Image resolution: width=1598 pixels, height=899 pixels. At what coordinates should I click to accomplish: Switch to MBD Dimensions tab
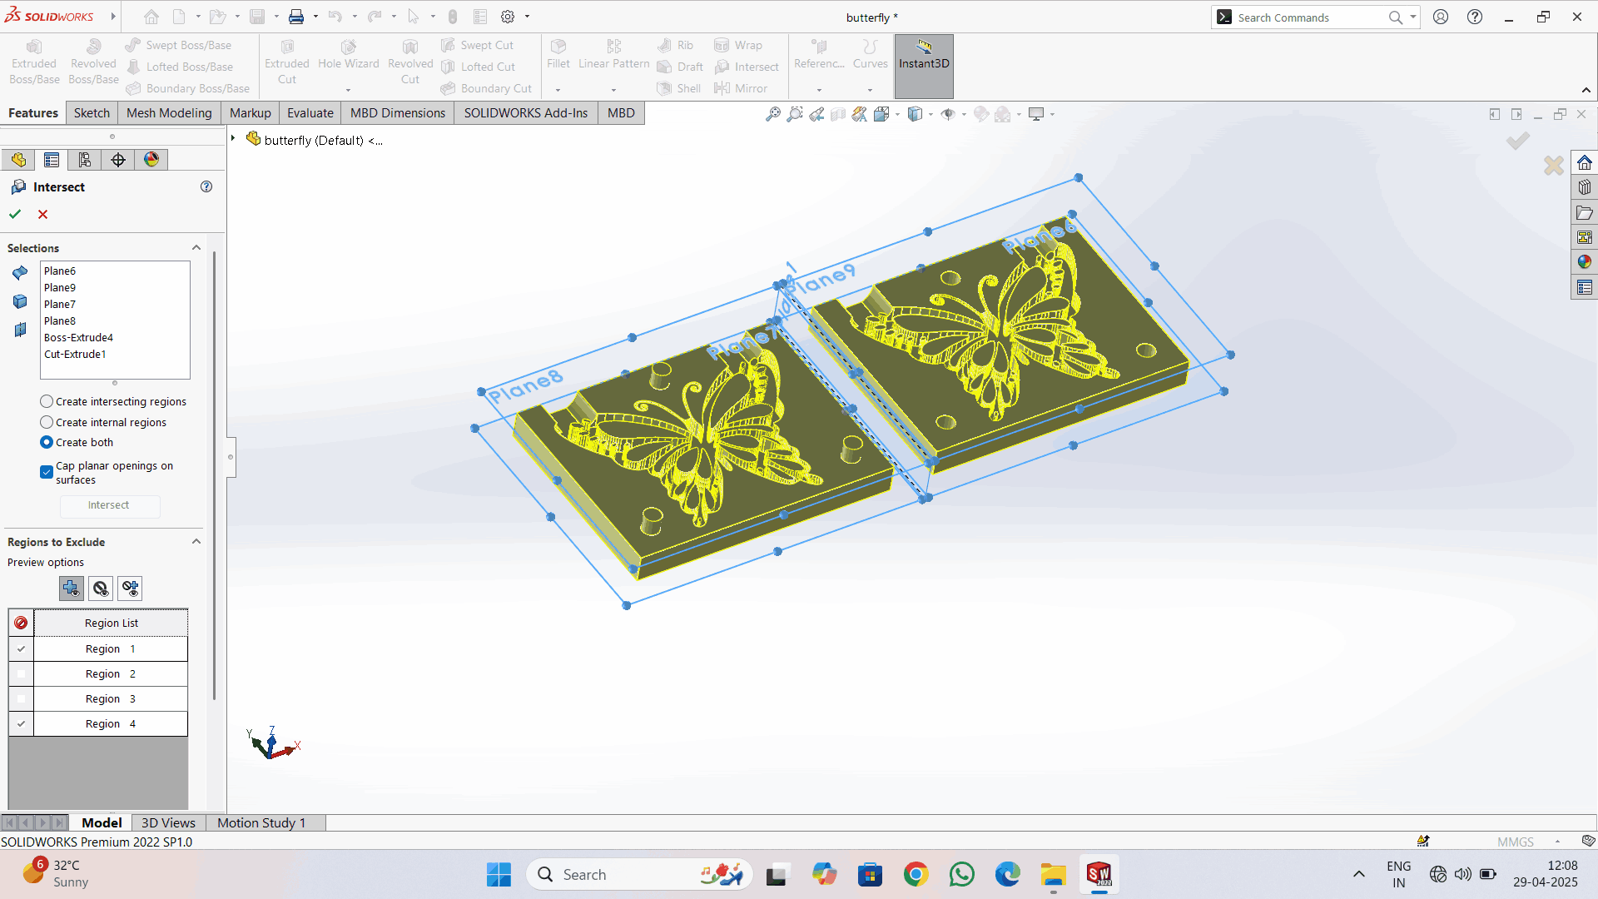click(398, 113)
